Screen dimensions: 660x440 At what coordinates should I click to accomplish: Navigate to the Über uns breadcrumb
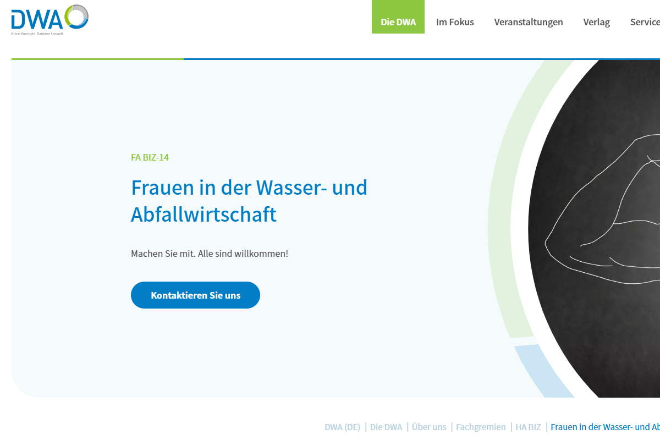(x=429, y=427)
